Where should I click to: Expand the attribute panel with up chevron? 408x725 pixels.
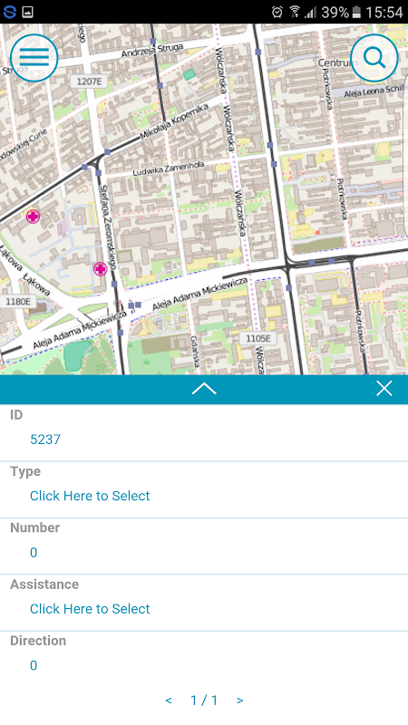click(x=204, y=389)
